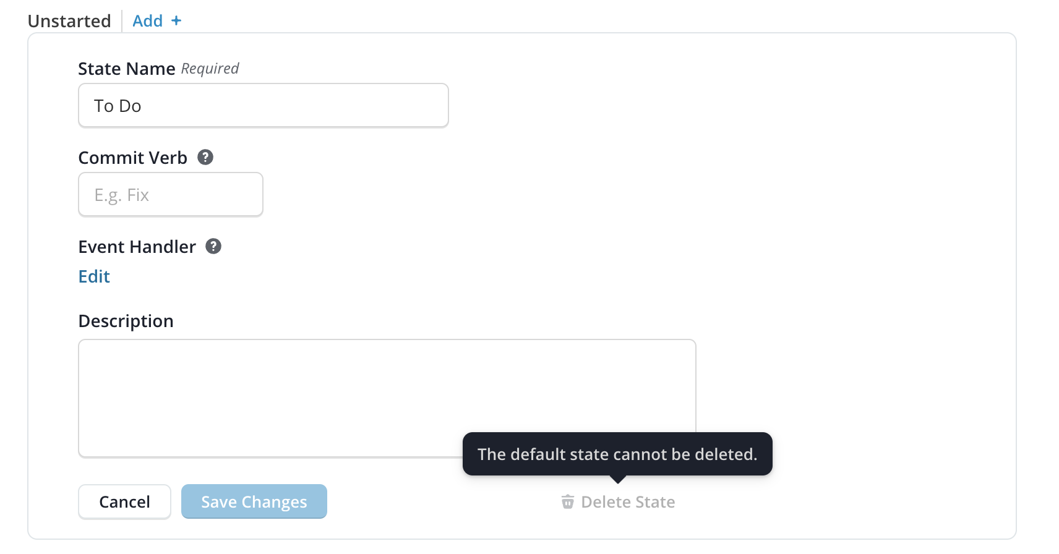The height and width of the screenshot is (554, 1059).
Task: Click the Description label
Action: coord(126,321)
